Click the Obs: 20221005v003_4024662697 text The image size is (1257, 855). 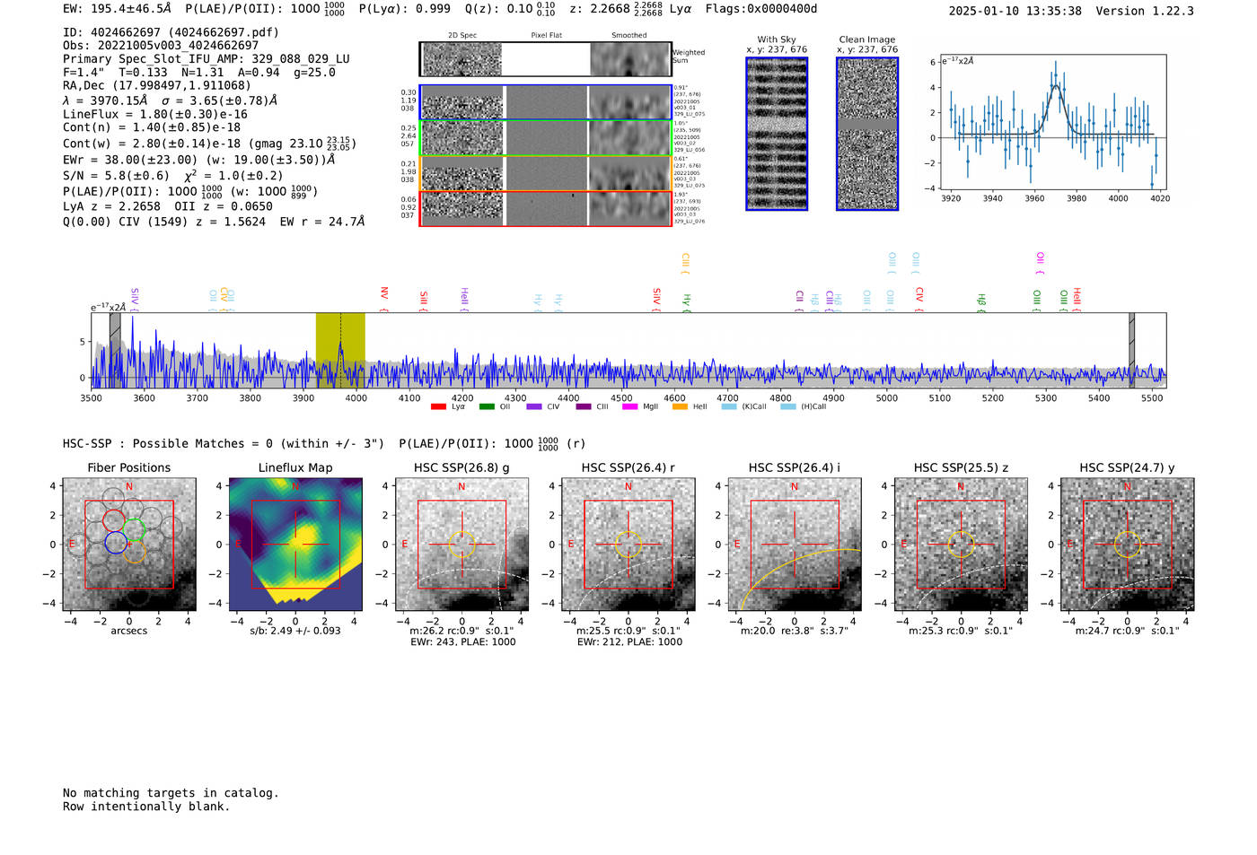click(x=161, y=45)
